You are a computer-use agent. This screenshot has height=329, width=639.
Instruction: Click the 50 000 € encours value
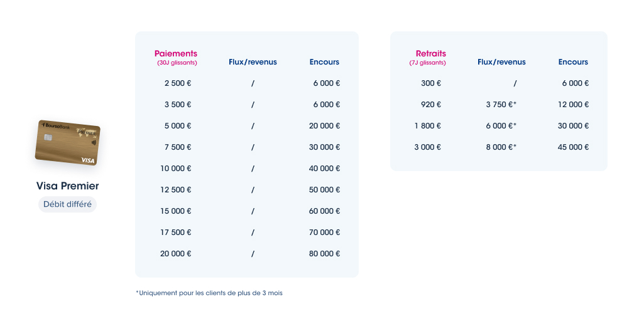pyautogui.click(x=324, y=189)
